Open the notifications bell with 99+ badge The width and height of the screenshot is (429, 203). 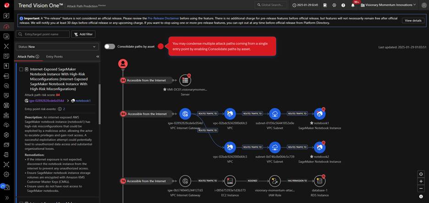tap(353, 5)
